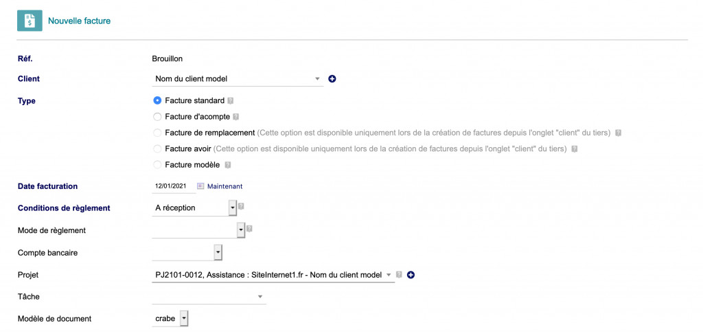This screenshot has height=332, width=703.
Task: Click the Date facturation input field
Action: click(x=172, y=186)
